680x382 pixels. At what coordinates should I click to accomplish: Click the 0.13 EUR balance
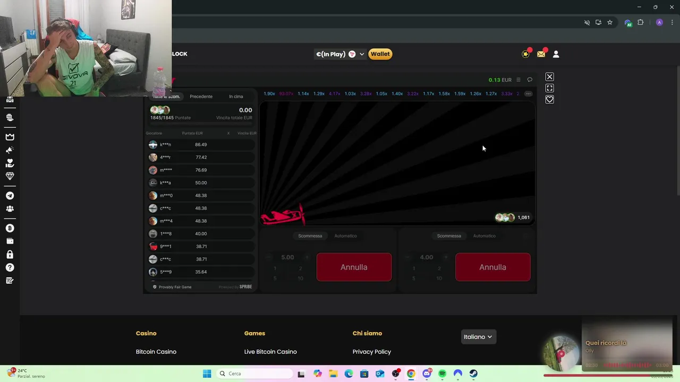[x=500, y=80]
